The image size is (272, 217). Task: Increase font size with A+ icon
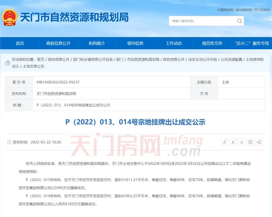tap(225, 142)
